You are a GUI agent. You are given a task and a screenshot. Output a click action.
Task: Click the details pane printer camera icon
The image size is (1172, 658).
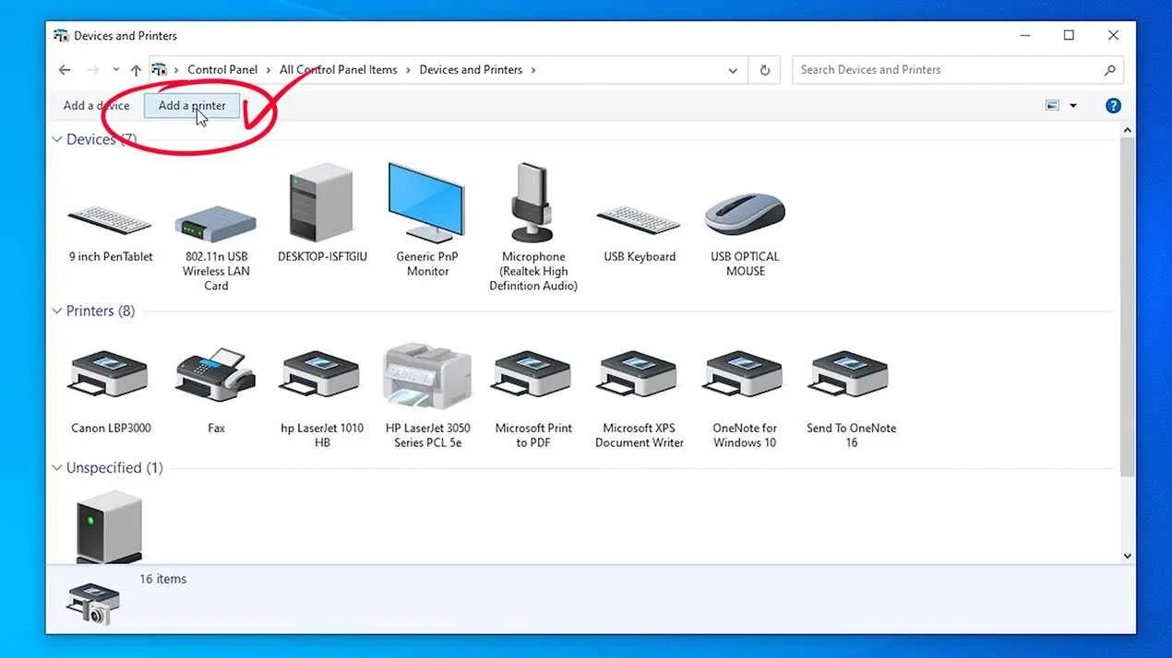(x=93, y=603)
